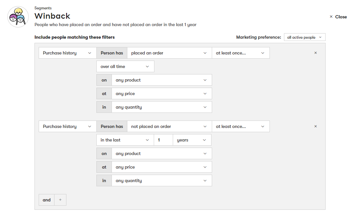Remove the first purchase history filter
The image size is (362, 214).
pos(315,53)
